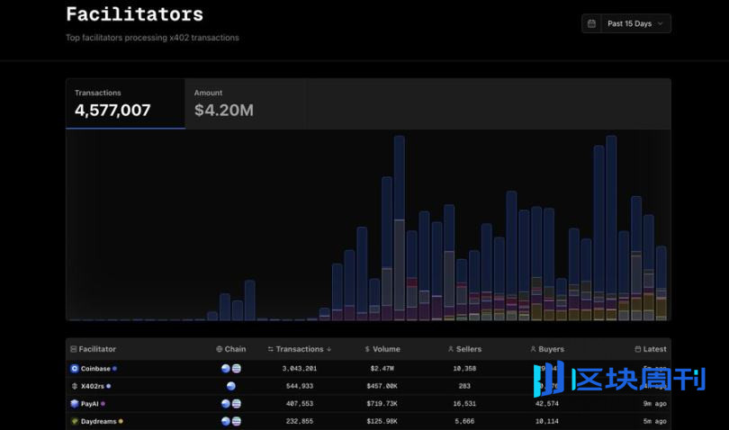Sort by Transactions column header
Screen dimensions: 729x430
pyautogui.click(x=300, y=349)
